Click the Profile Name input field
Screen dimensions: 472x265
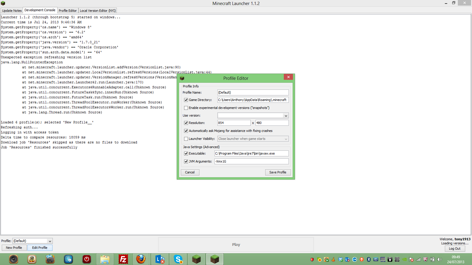click(x=253, y=92)
